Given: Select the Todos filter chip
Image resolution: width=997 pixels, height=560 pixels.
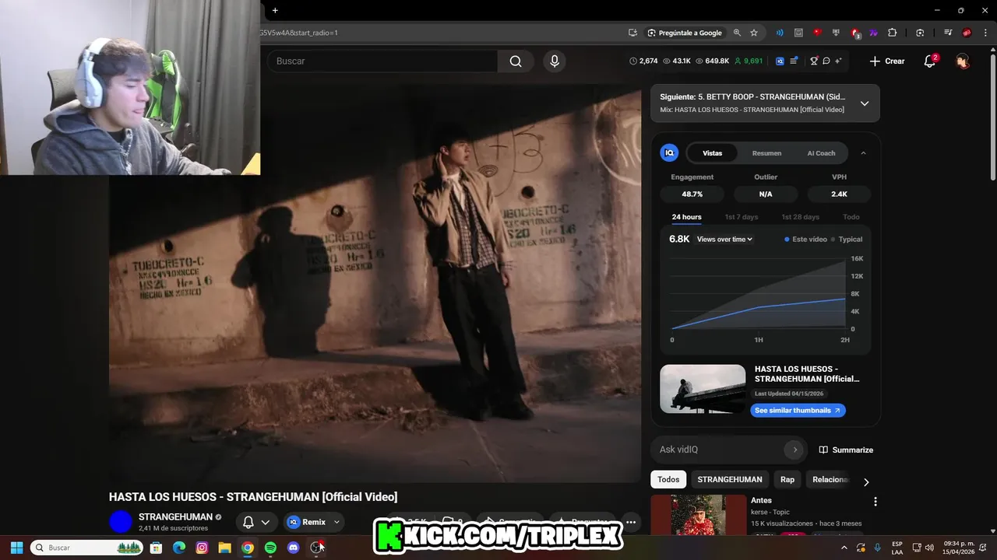Looking at the screenshot, I should tap(668, 479).
